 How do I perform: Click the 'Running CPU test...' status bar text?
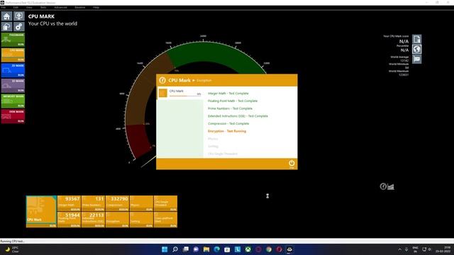pyautogui.click(x=13, y=241)
